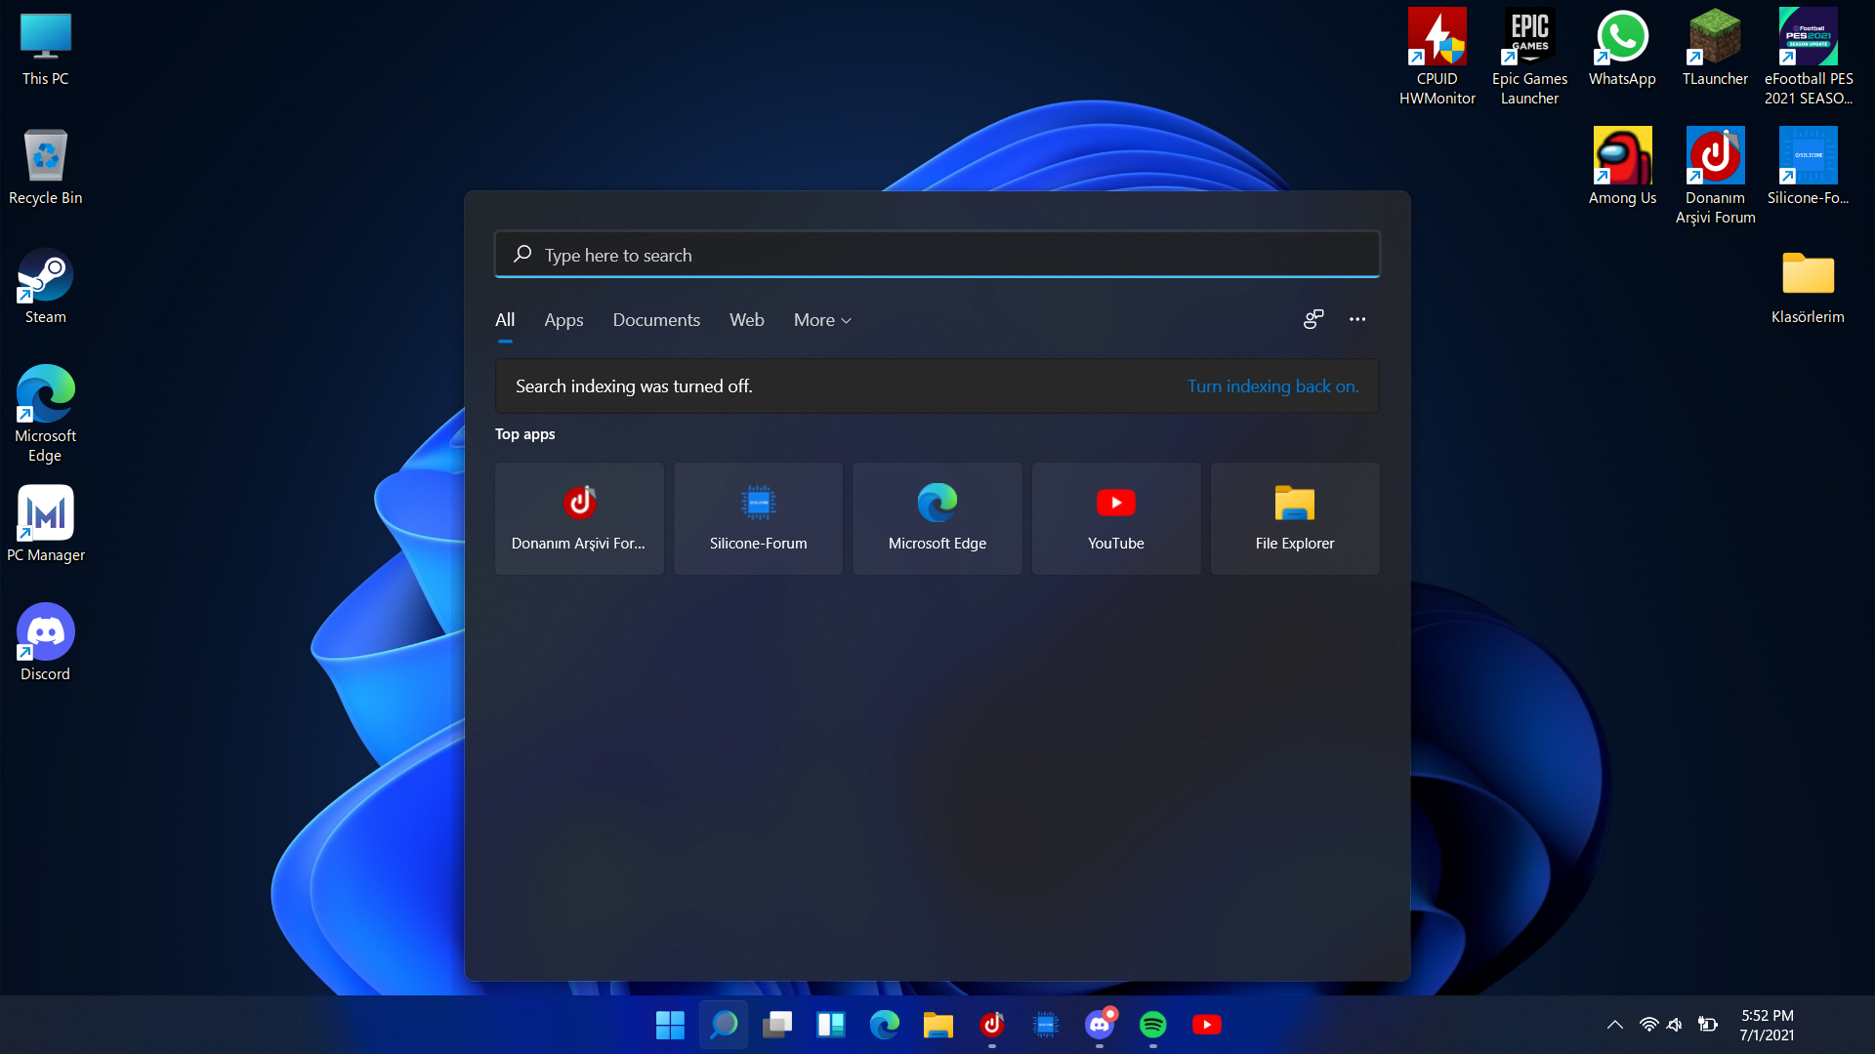
Task: Open Task View on the taskbar
Action: click(777, 1025)
